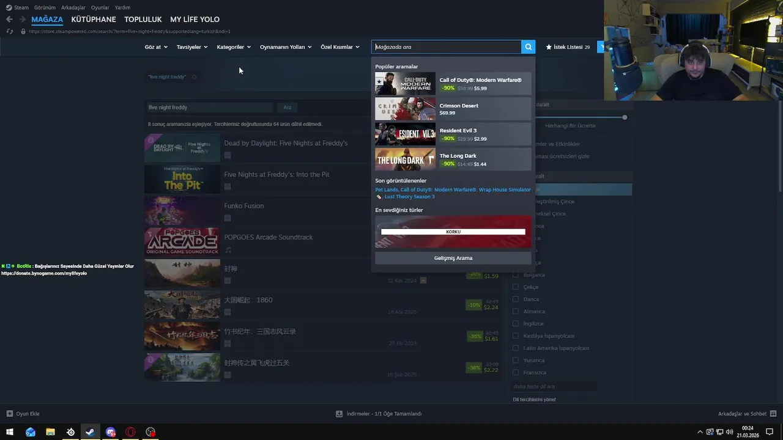Open the MY LİFE YOLO profile tab
The image size is (783, 440).
pyautogui.click(x=195, y=20)
